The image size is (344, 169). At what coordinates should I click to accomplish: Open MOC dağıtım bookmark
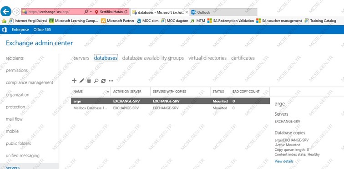click(x=175, y=21)
